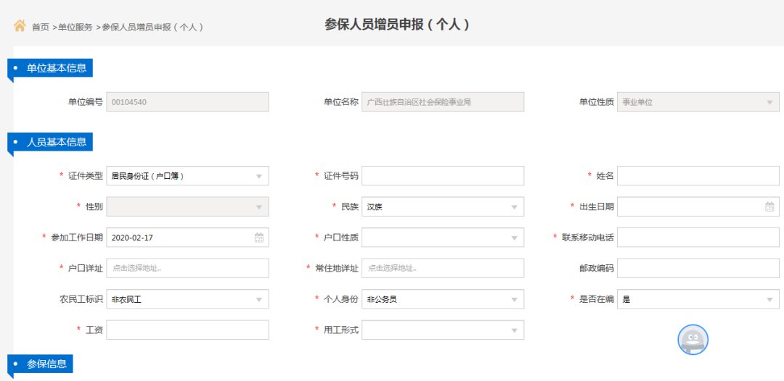Go to 首页 breadcrumb link
The height and width of the screenshot is (381, 784).
[x=41, y=28]
